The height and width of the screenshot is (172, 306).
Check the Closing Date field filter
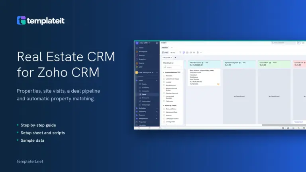pyautogui.click(x=164, y=122)
